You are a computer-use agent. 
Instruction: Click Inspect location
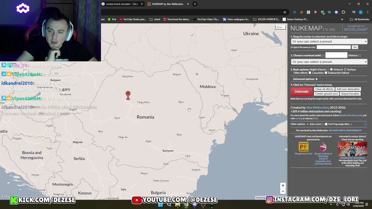[350, 94]
